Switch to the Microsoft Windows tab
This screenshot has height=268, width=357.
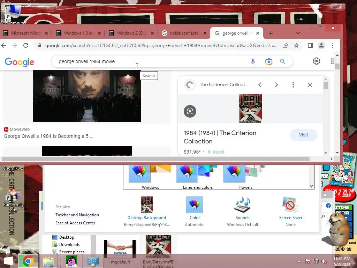(x=25, y=33)
